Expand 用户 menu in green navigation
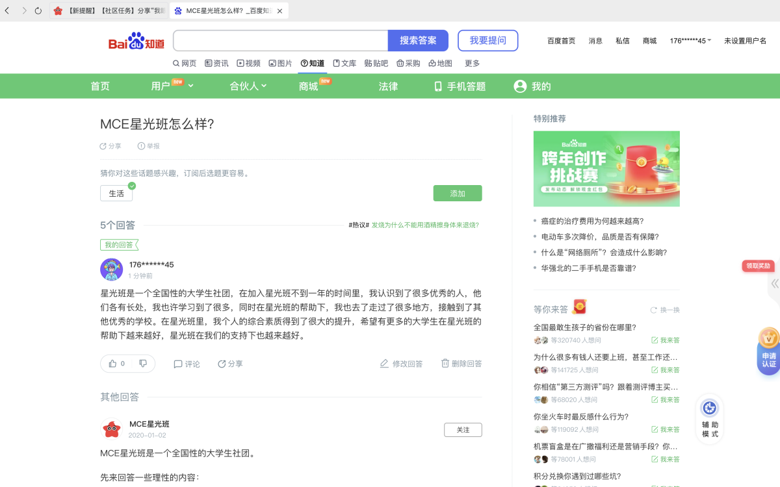 tap(172, 86)
